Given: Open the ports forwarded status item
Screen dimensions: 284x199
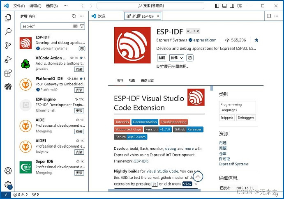Looking at the screenshot, I should tap(35, 194).
